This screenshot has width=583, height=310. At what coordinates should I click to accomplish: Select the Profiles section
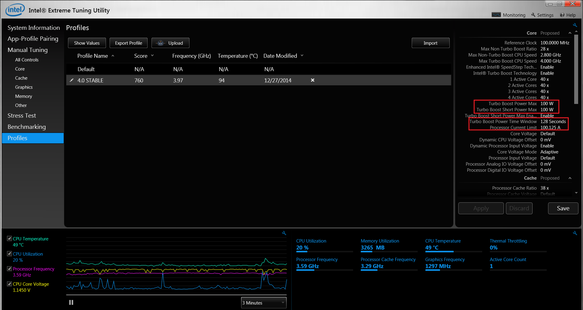(x=33, y=138)
